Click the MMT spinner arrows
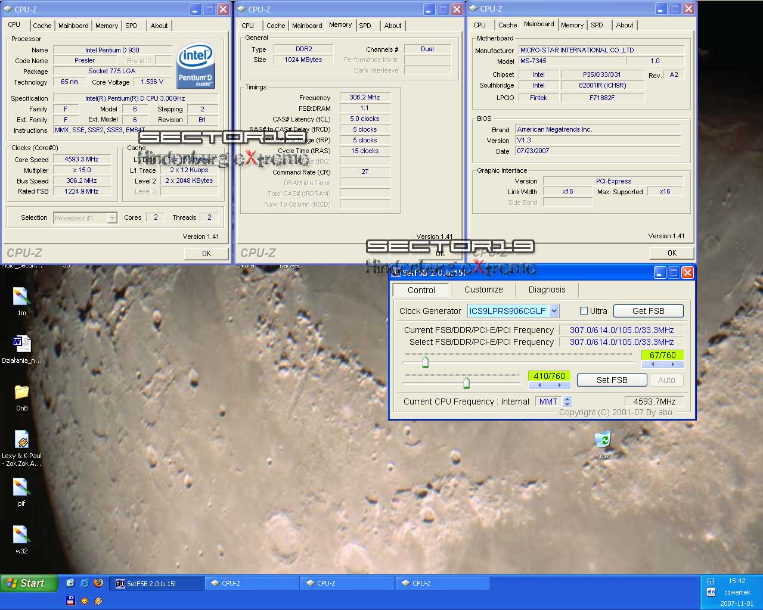The width and height of the screenshot is (763, 610). pyautogui.click(x=567, y=402)
